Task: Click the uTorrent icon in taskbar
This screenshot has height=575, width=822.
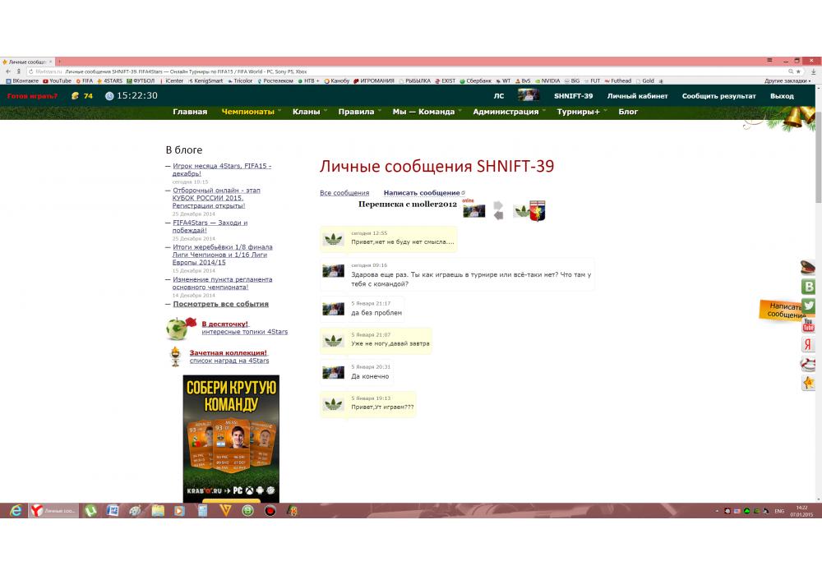Action: coord(91,511)
